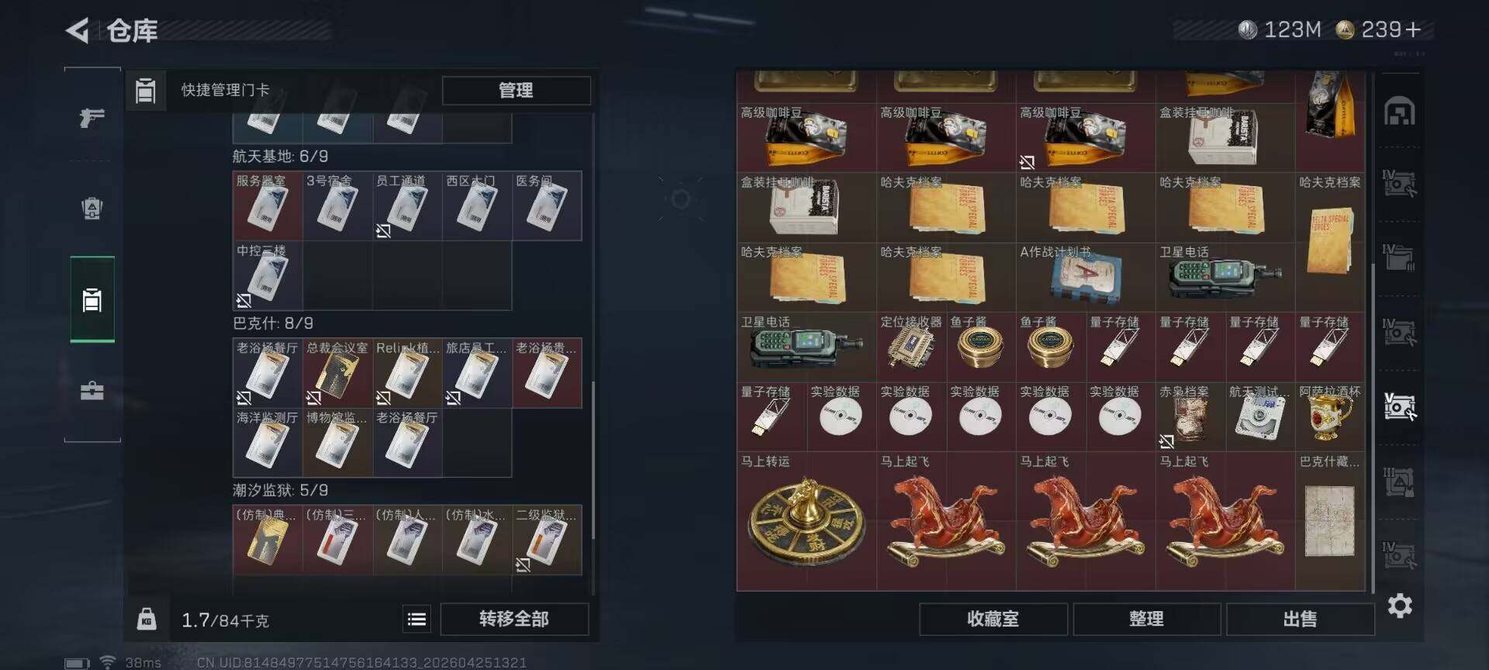Select the armor vest category icon
The width and height of the screenshot is (1489, 670).
(x=92, y=208)
